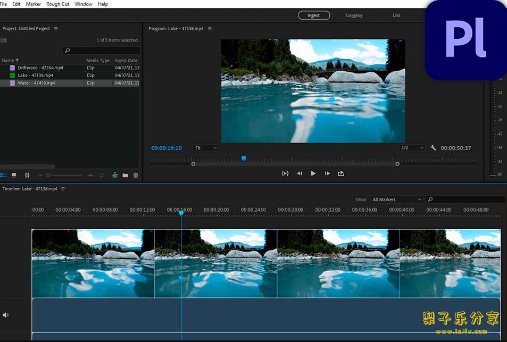Switch the project panel to list view
This screenshot has width=507, height=342.
[x=4, y=175]
